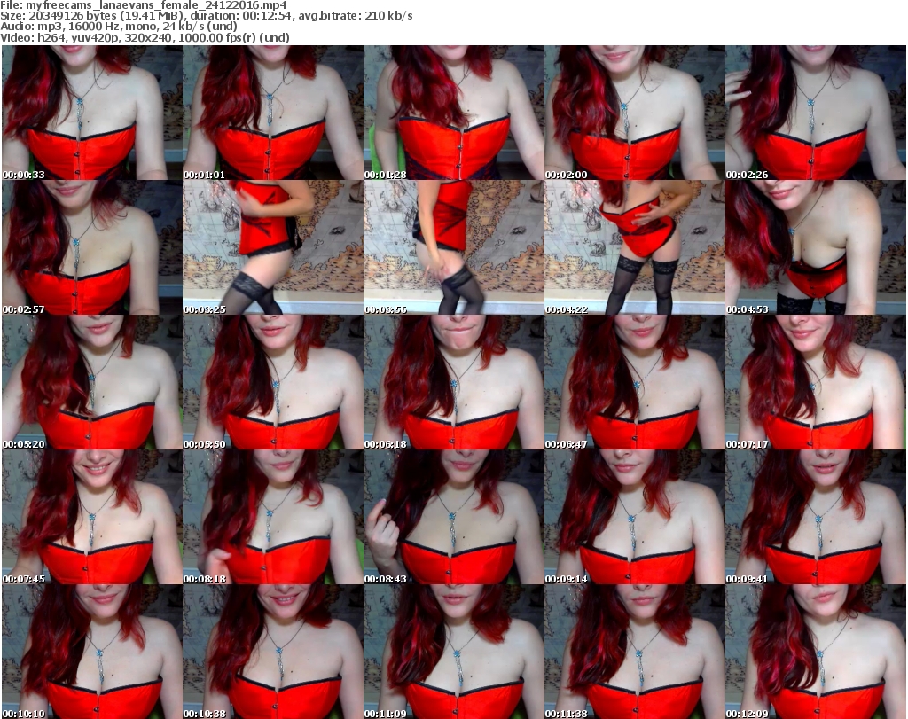Pick the thumbnail at 00:03:56
The image size is (908, 719).
pos(454,247)
